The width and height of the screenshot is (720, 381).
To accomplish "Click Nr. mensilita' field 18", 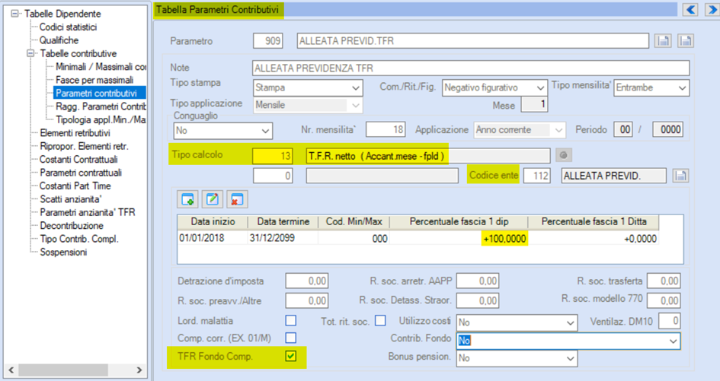I will tap(386, 130).
